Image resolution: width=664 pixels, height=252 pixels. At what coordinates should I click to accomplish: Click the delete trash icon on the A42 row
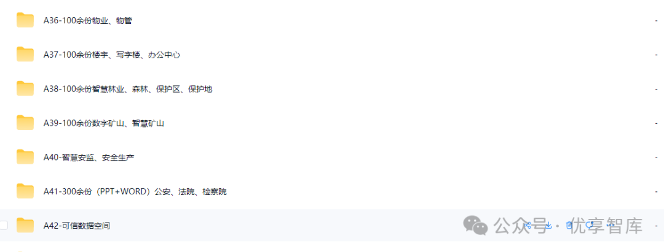coord(569,226)
